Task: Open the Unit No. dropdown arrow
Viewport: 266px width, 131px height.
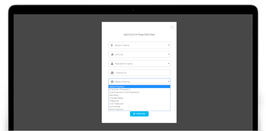Action: 169,54
